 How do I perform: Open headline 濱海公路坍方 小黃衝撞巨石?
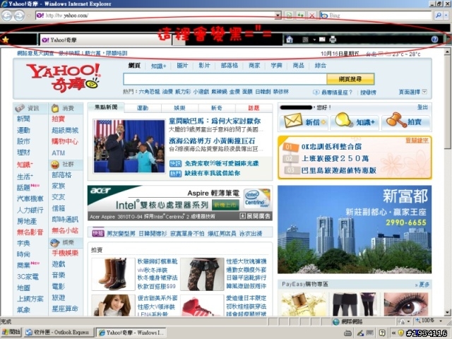[212, 141]
